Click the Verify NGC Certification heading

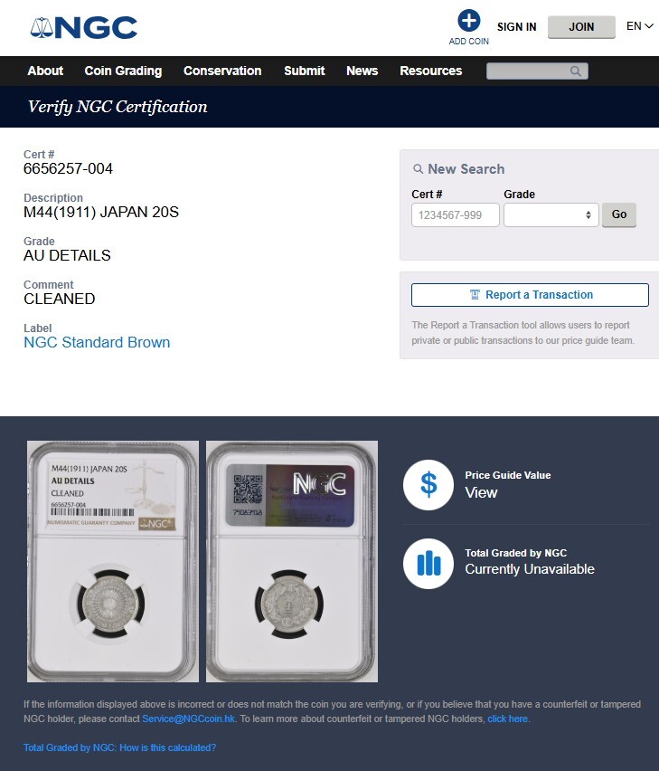118,107
